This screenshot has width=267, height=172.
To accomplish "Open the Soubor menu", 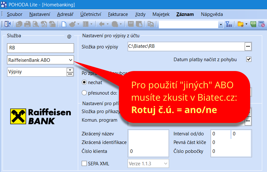I will pyautogui.click(x=15, y=14).
